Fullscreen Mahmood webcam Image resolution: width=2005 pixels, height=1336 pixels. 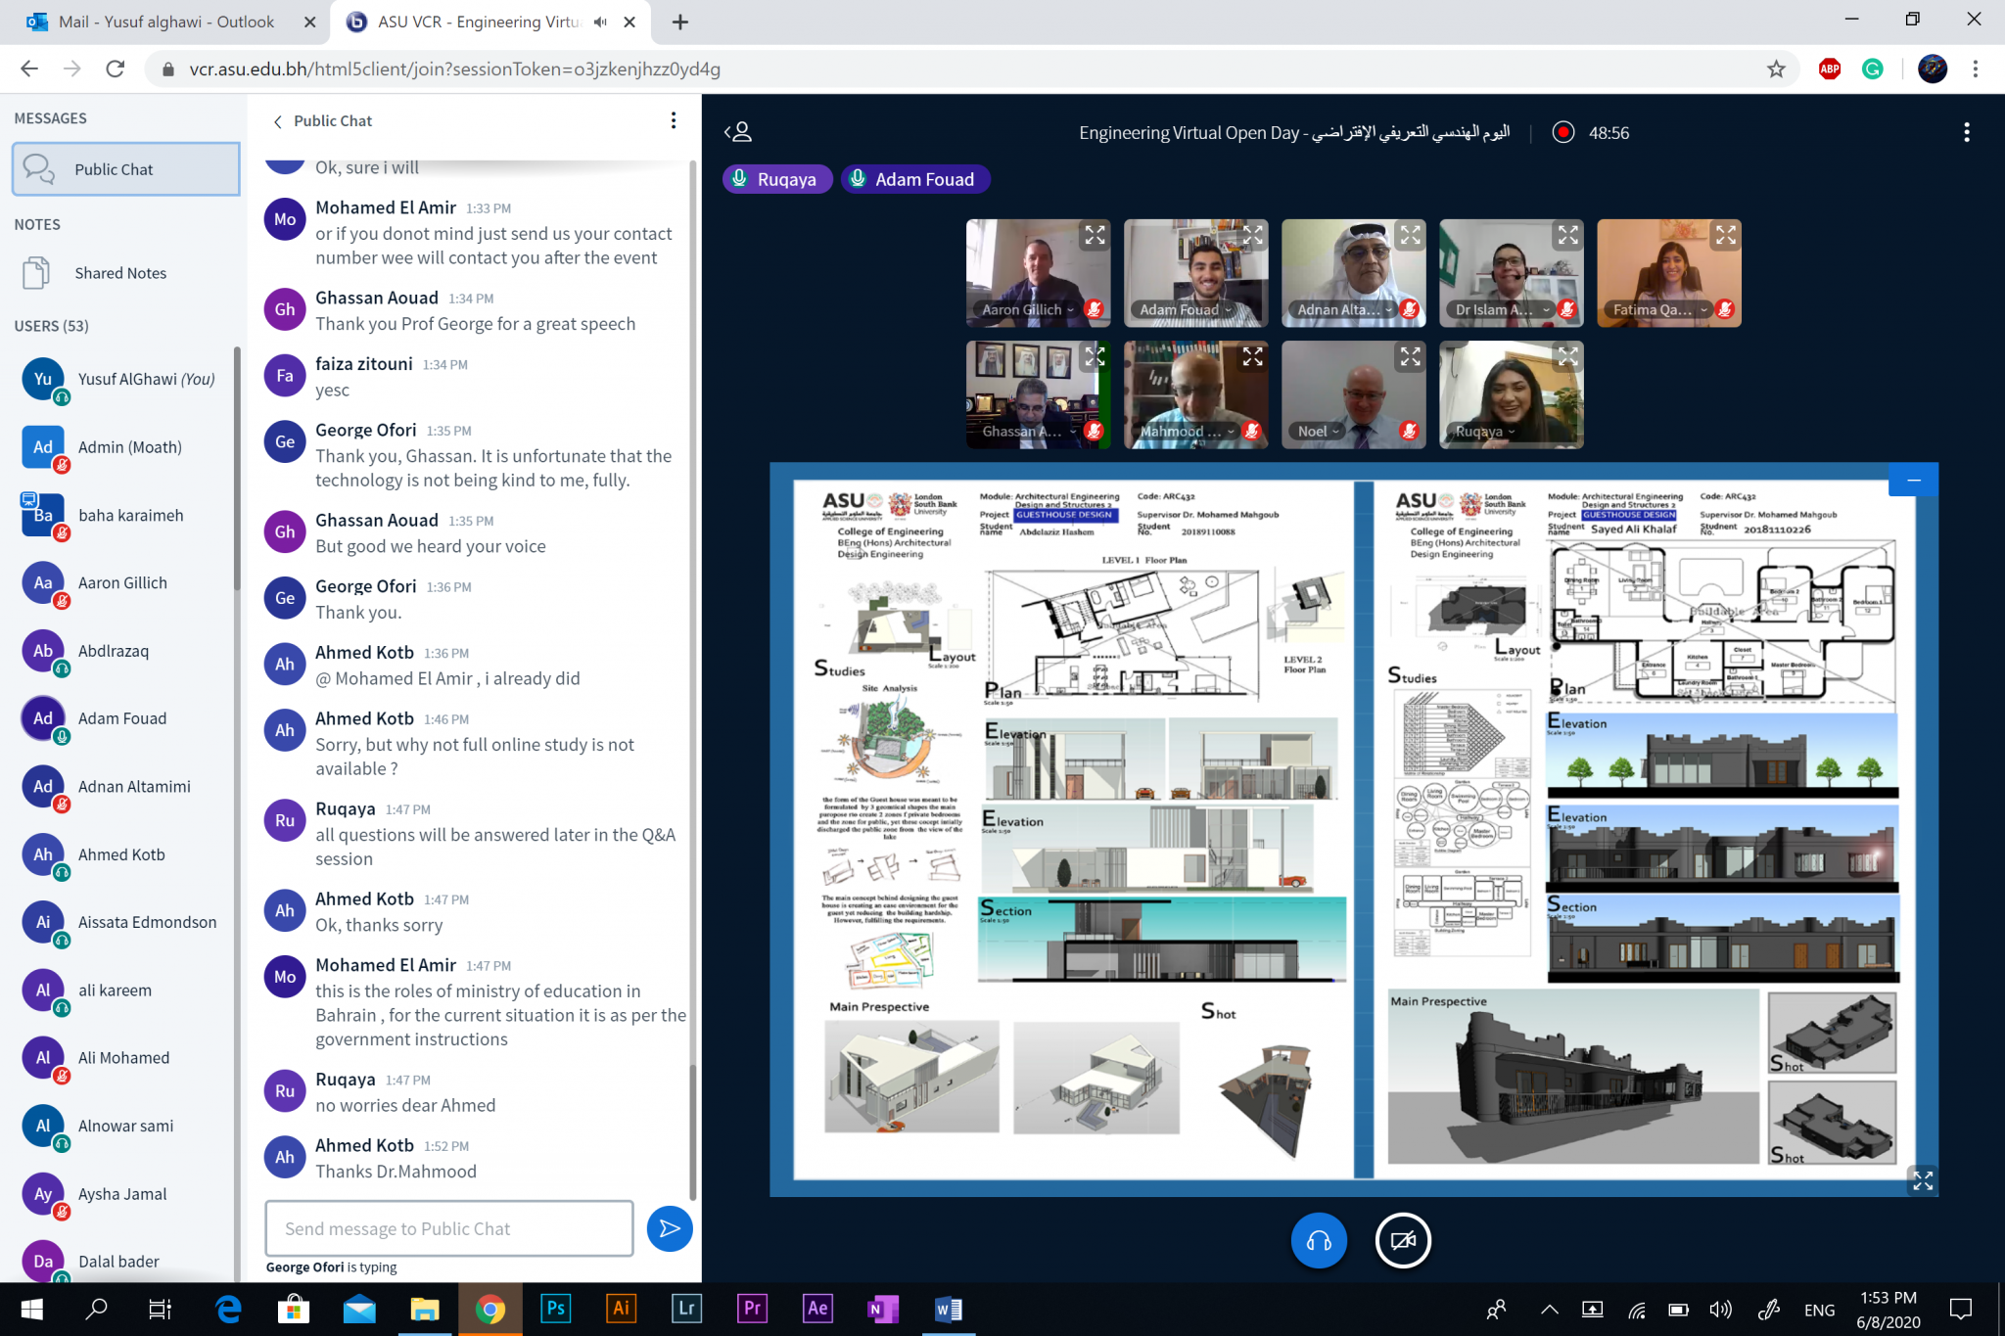(x=1252, y=357)
